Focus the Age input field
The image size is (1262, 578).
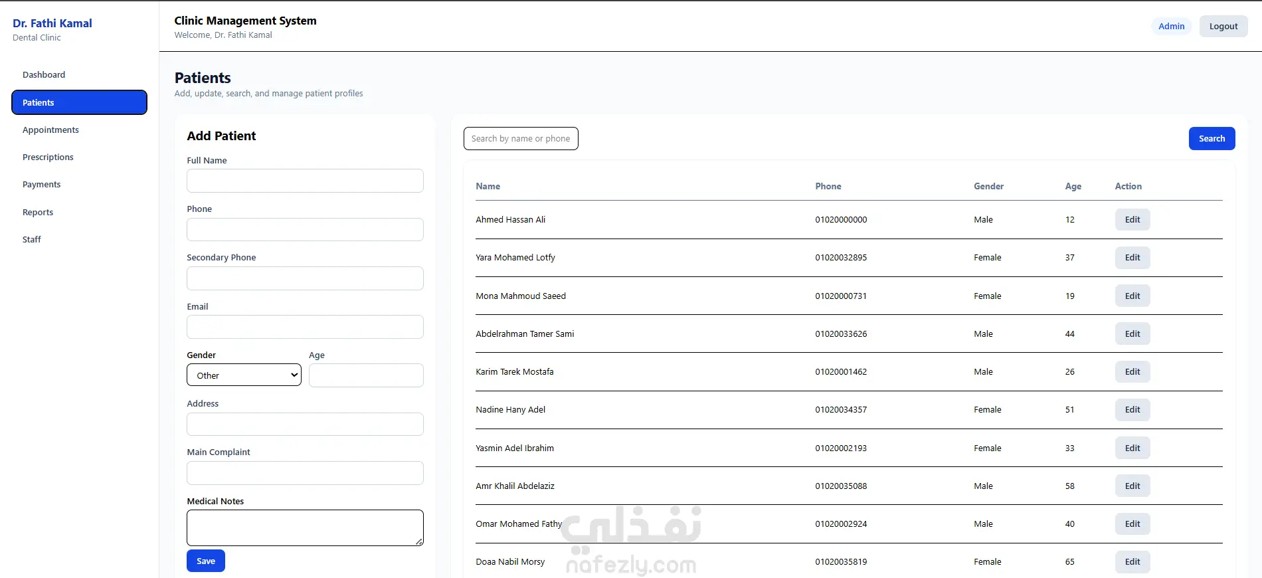pos(366,375)
